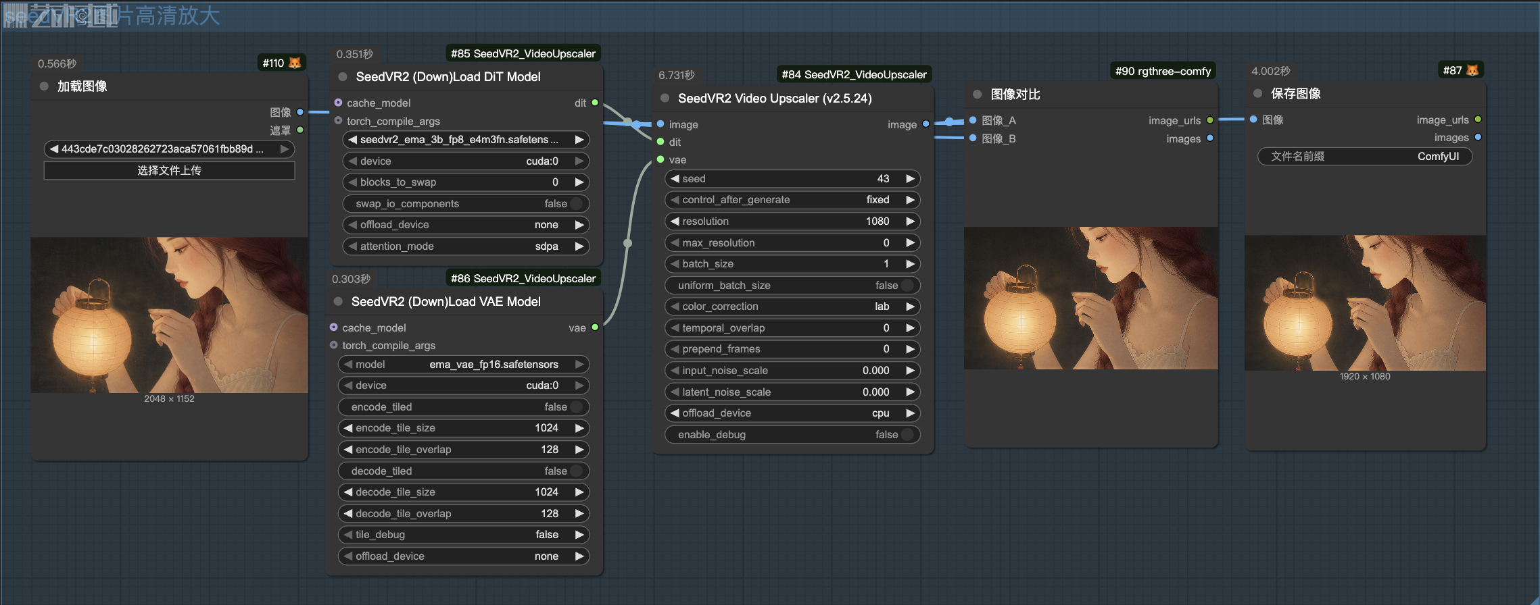The image size is (1540, 605).
Task: Open offload_device dropdown in DiT loader
Action: point(466,225)
